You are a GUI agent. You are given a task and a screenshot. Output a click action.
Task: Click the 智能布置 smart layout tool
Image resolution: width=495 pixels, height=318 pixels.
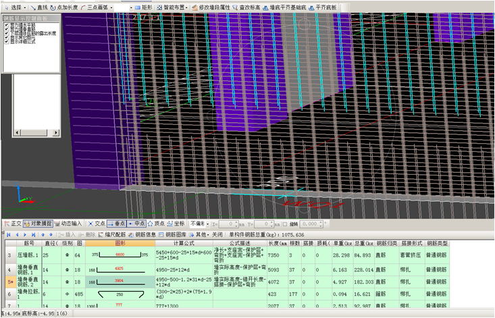tap(170, 7)
